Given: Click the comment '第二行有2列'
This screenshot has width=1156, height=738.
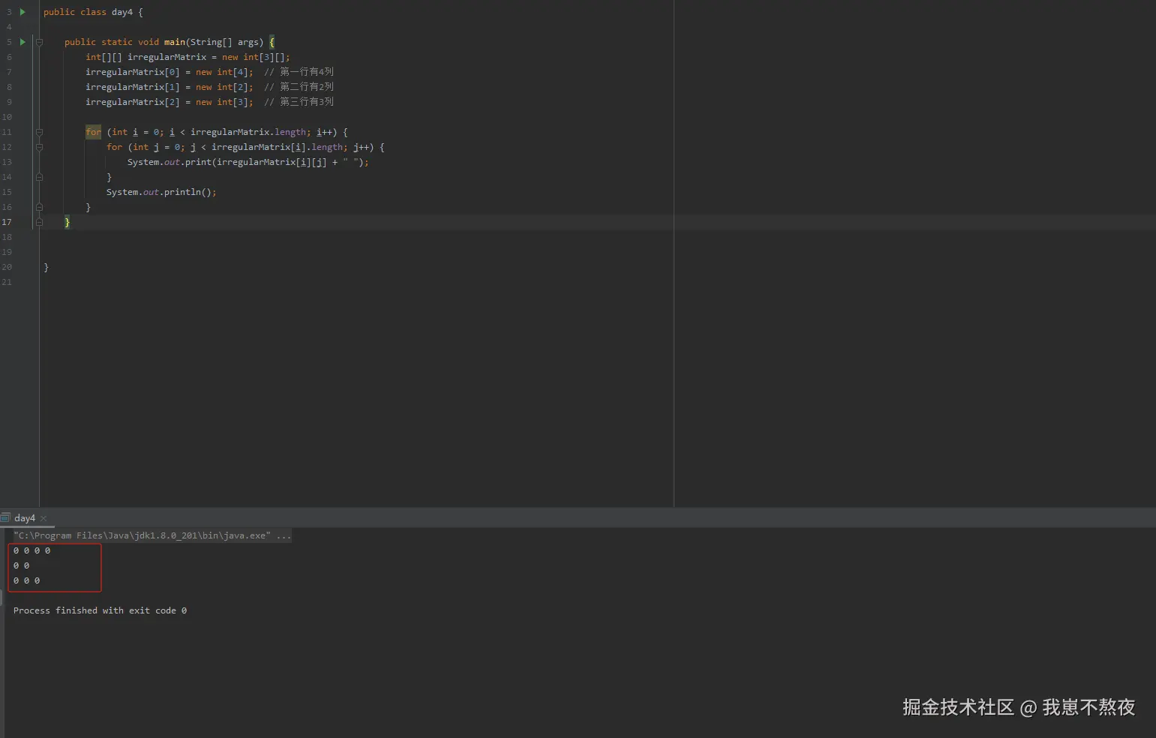Looking at the screenshot, I should (307, 87).
